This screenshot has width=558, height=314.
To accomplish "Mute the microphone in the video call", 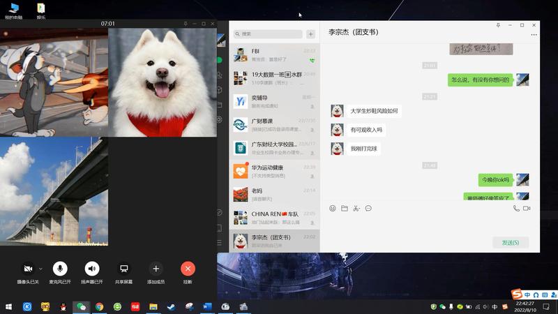I will coord(60,269).
